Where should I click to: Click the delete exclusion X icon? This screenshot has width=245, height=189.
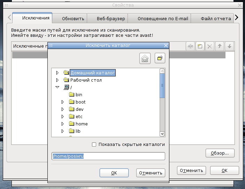click(210, 46)
